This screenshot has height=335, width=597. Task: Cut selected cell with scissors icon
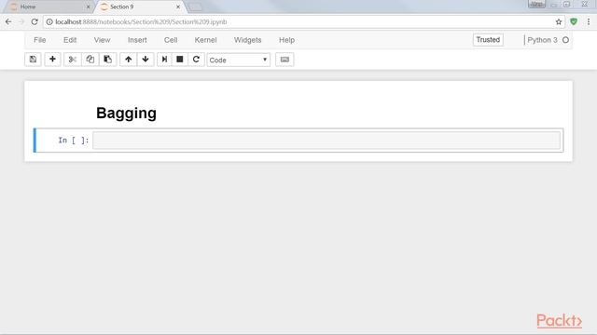(73, 60)
